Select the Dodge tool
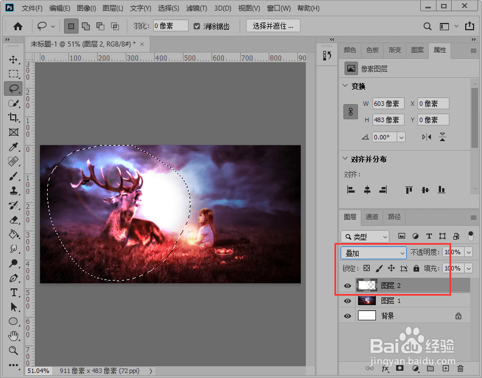This screenshot has height=378, width=482. pyautogui.click(x=13, y=263)
